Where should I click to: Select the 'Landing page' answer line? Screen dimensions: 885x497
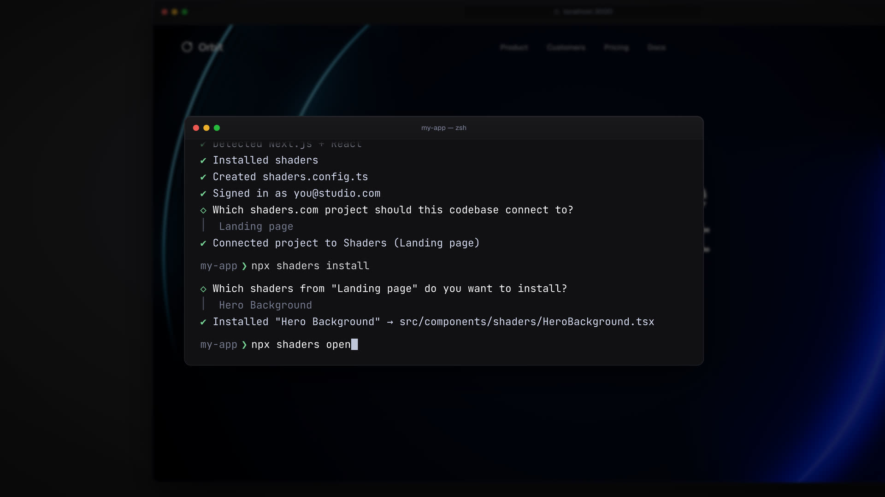256,226
